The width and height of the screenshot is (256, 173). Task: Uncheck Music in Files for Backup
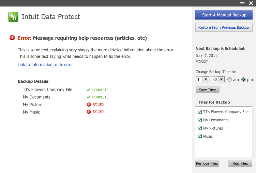[200, 136]
